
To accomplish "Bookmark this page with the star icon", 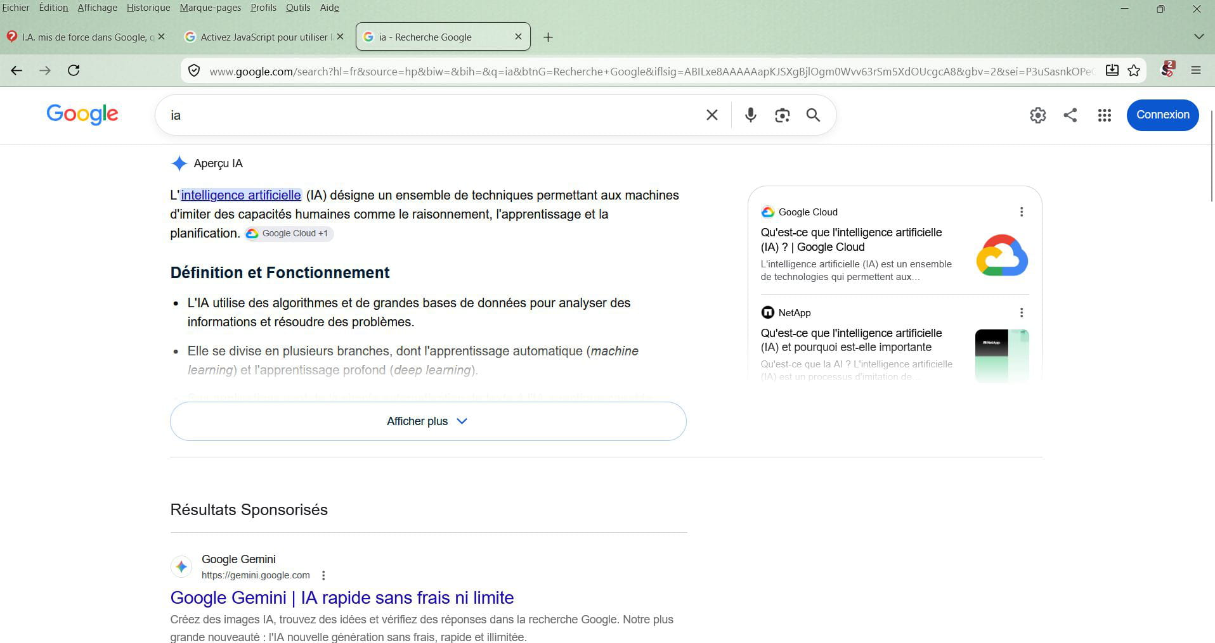I will [1134, 70].
